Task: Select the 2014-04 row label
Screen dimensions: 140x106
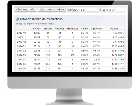Action: pyautogui.click(x=21, y=60)
